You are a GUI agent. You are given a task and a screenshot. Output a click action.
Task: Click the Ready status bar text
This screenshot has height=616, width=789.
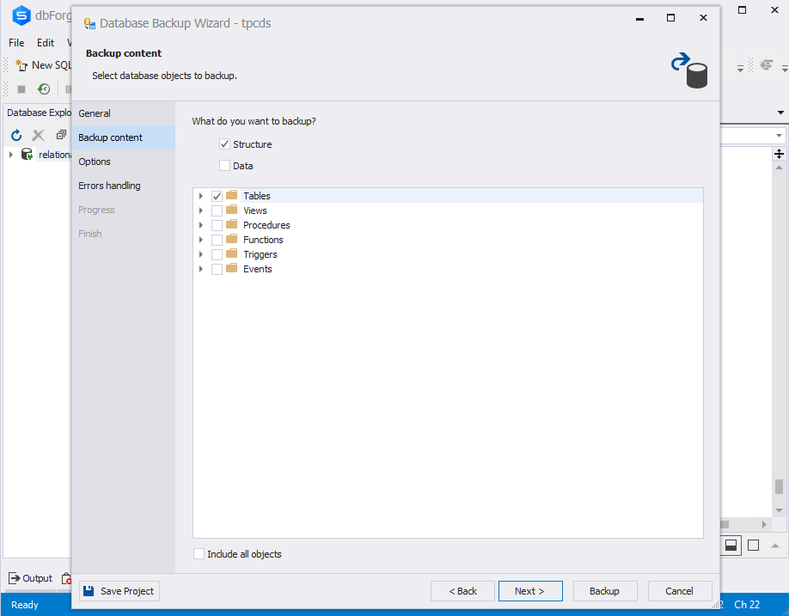(x=25, y=605)
